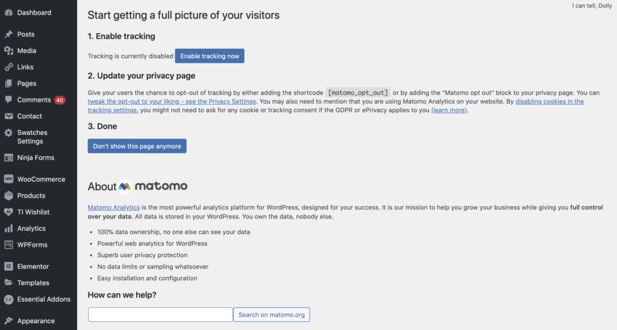The image size is (617, 330).
Task: Click the Analytics bar chart icon
Action: (x=8, y=228)
